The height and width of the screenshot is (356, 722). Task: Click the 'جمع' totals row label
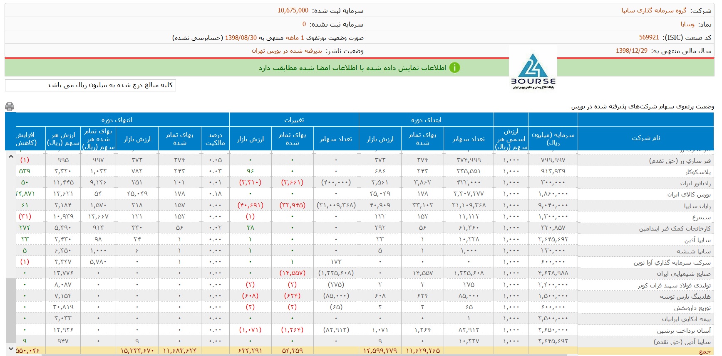pos(705,351)
